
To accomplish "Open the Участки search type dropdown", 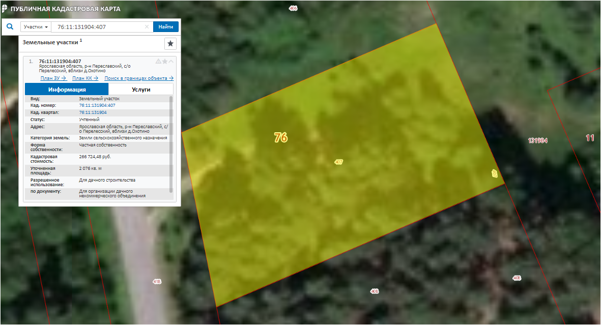I will point(36,27).
